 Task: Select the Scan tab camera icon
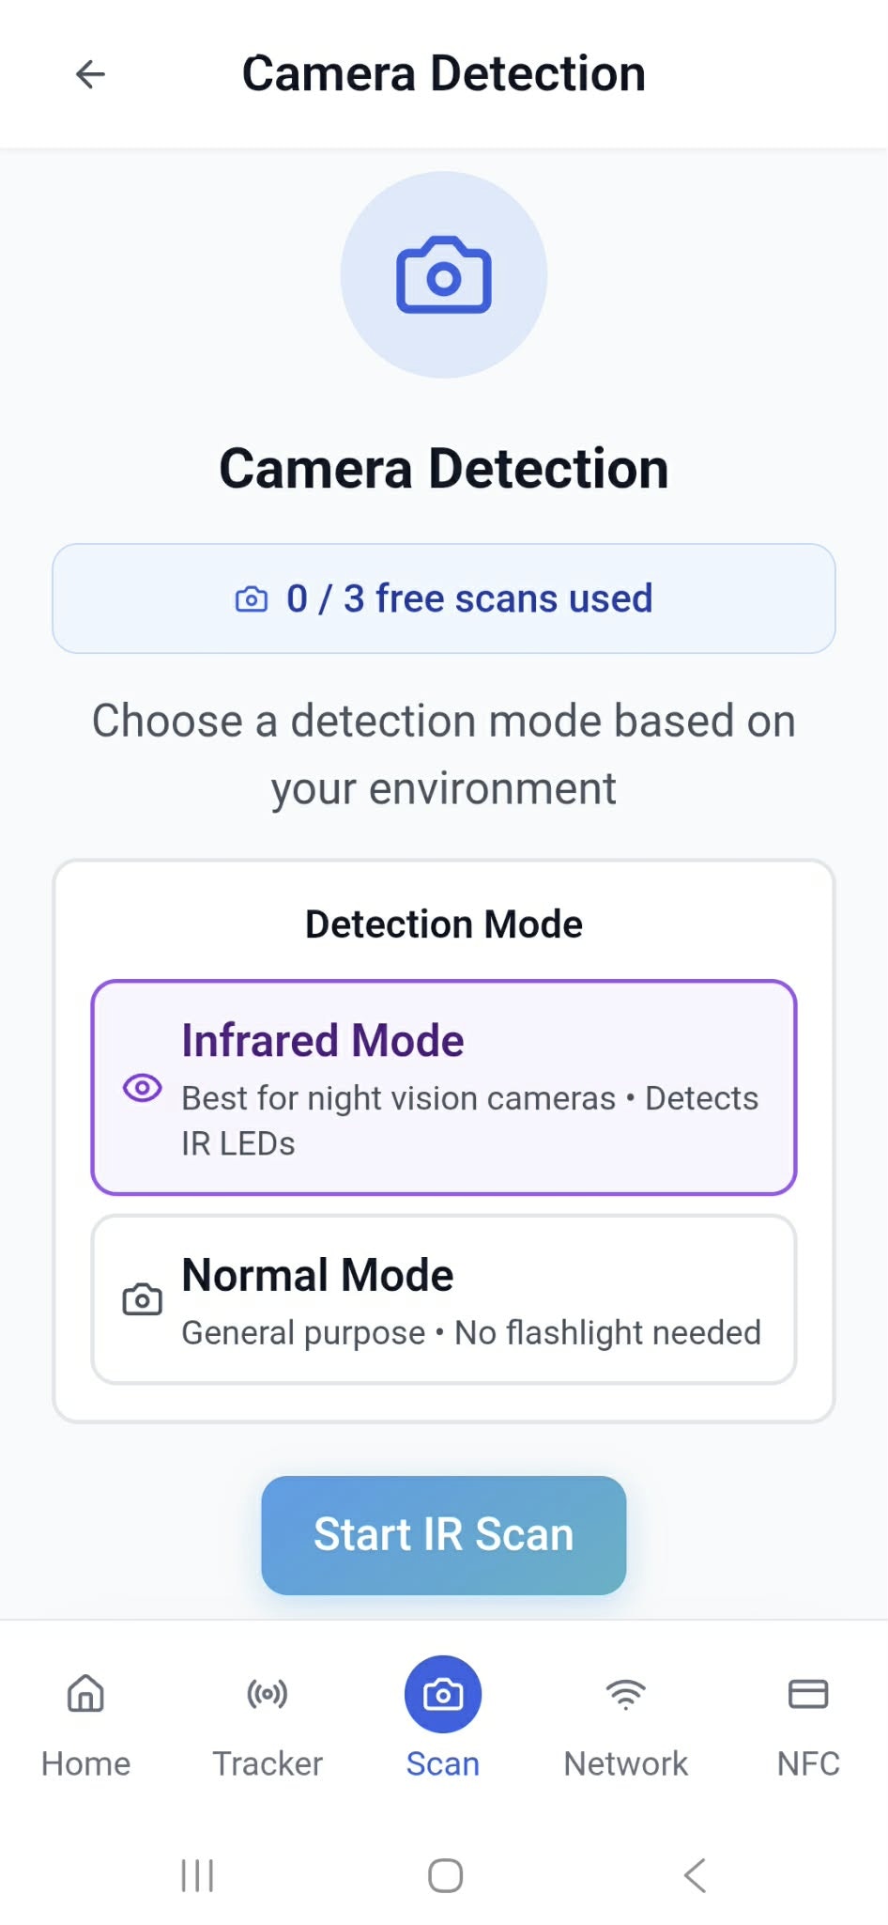(x=442, y=1695)
